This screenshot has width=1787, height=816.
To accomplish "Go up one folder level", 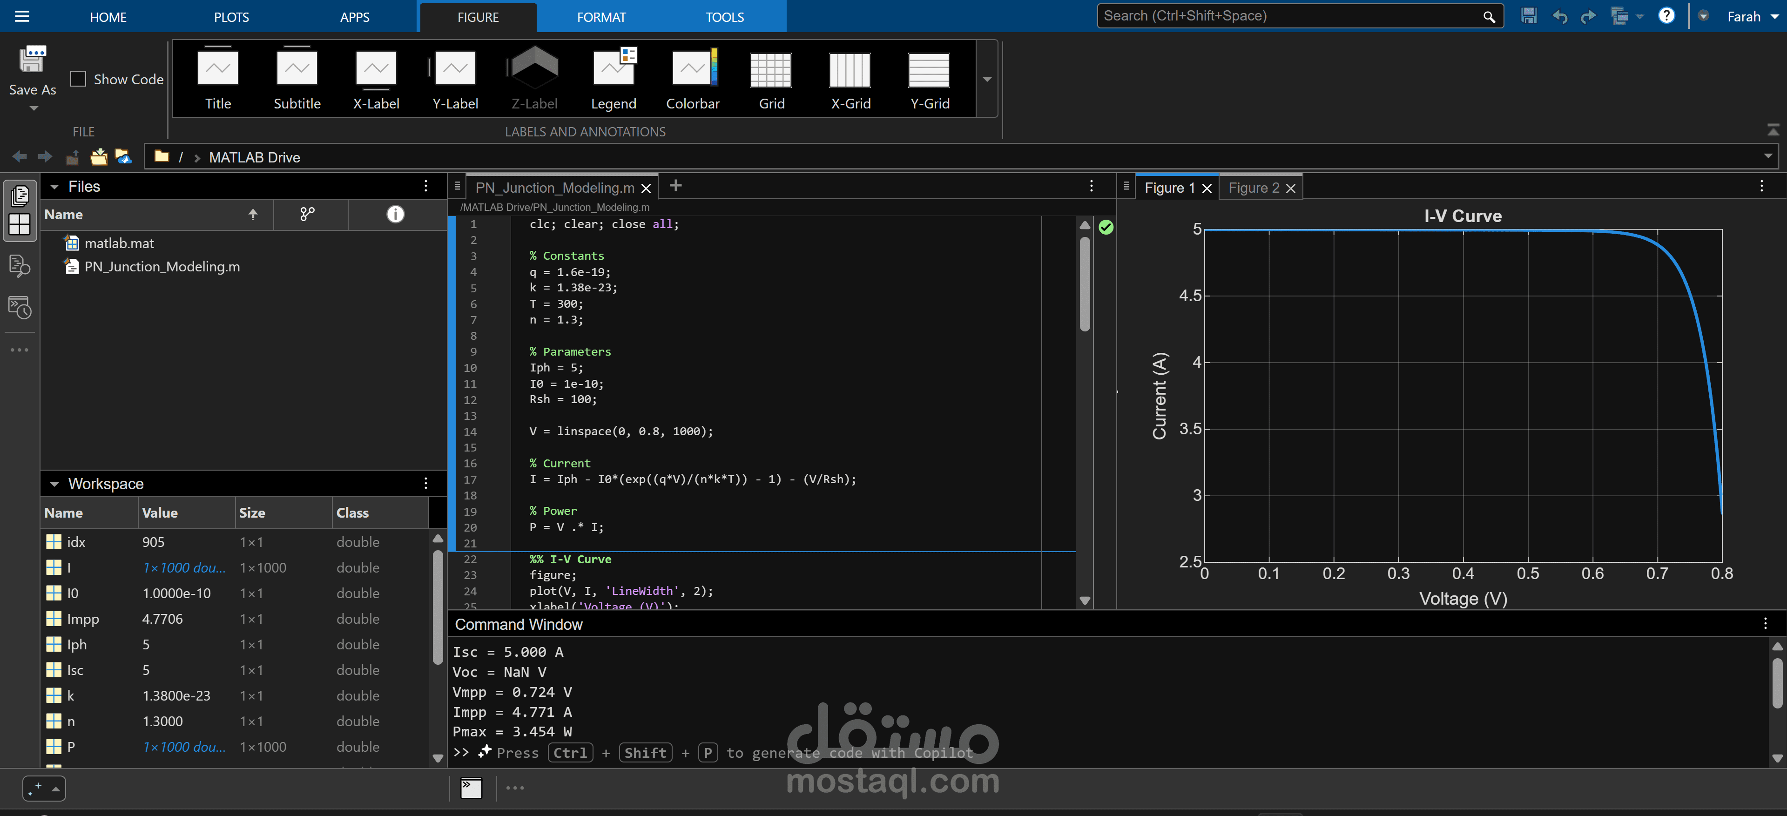I will pyautogui.click(x=72, y=157).
